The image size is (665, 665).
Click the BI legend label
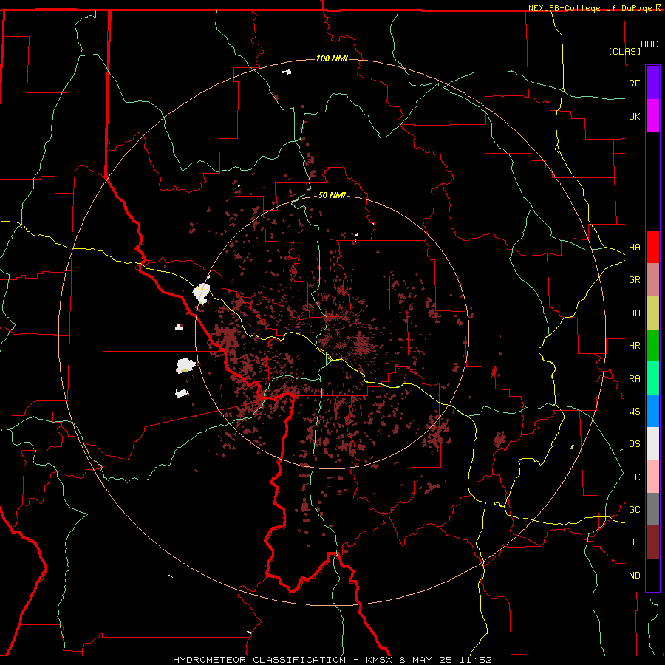coord(634,542)
